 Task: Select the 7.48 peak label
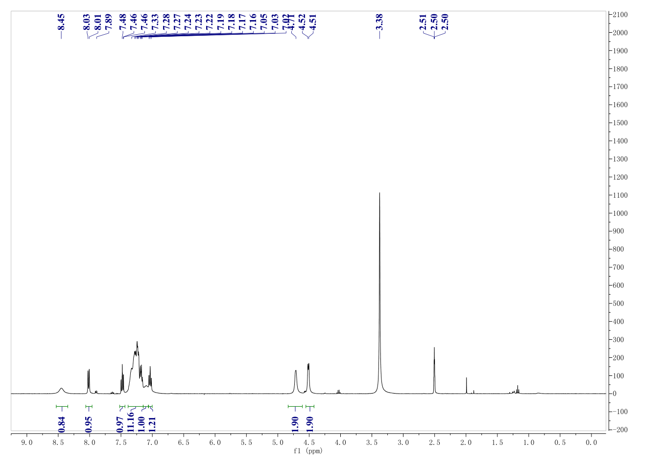[122, 22]
